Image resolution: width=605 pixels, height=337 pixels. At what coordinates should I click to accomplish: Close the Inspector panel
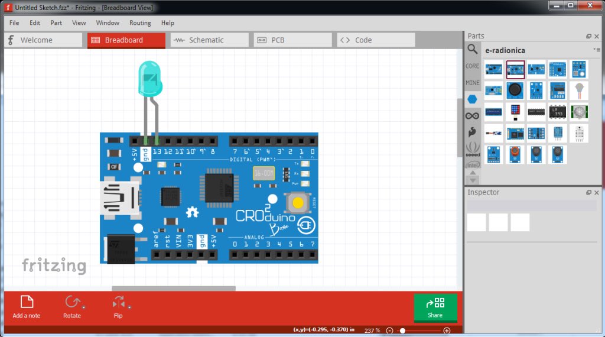click(597, 193)
